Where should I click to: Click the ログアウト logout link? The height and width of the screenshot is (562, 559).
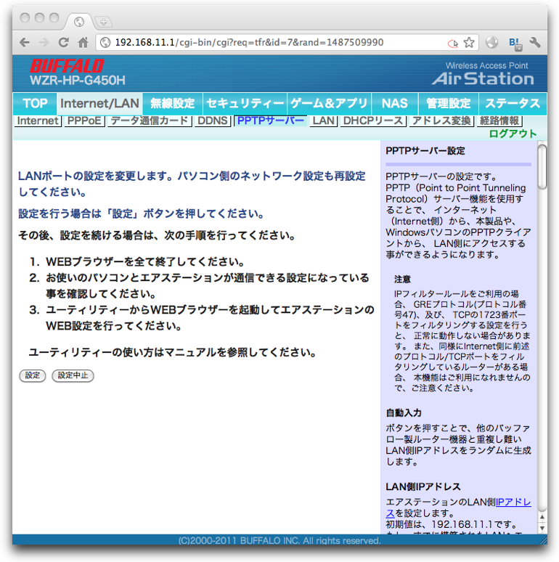pos(513,134)
